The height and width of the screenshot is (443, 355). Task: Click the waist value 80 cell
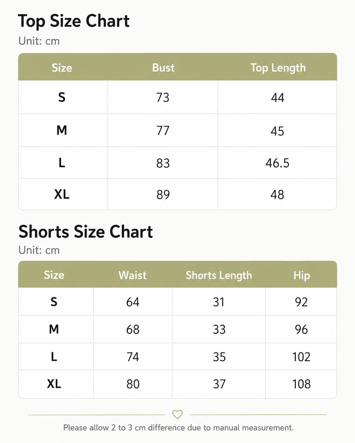point(133,384)
